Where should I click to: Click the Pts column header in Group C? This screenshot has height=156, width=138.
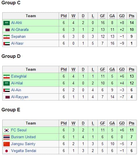click(x=131, y=16)
